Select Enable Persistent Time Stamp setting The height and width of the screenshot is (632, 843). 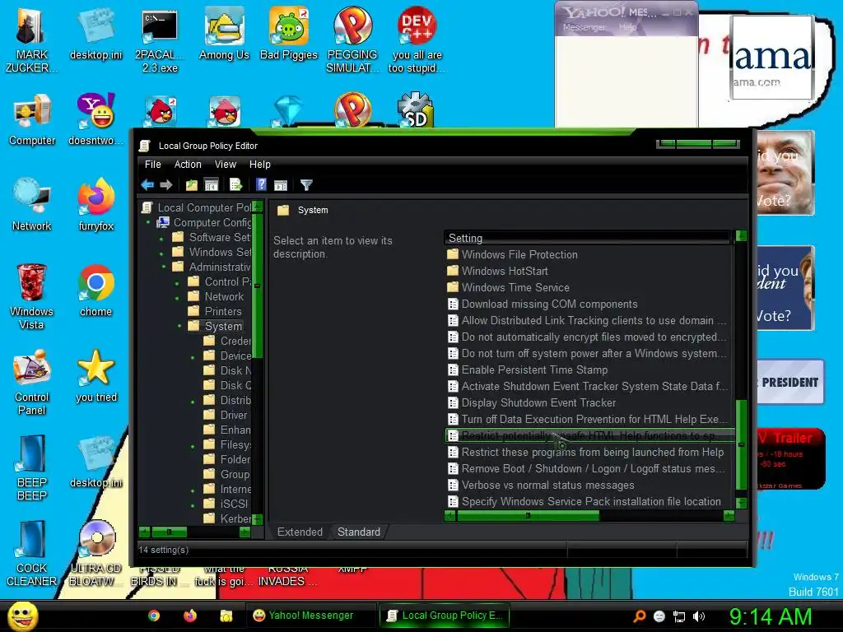pos(534,369)
